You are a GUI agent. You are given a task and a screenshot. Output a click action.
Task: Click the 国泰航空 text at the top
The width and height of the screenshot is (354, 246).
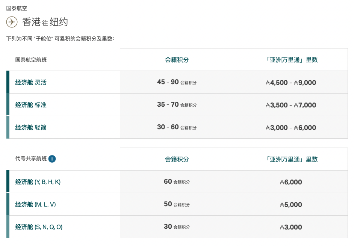(17, 8)
